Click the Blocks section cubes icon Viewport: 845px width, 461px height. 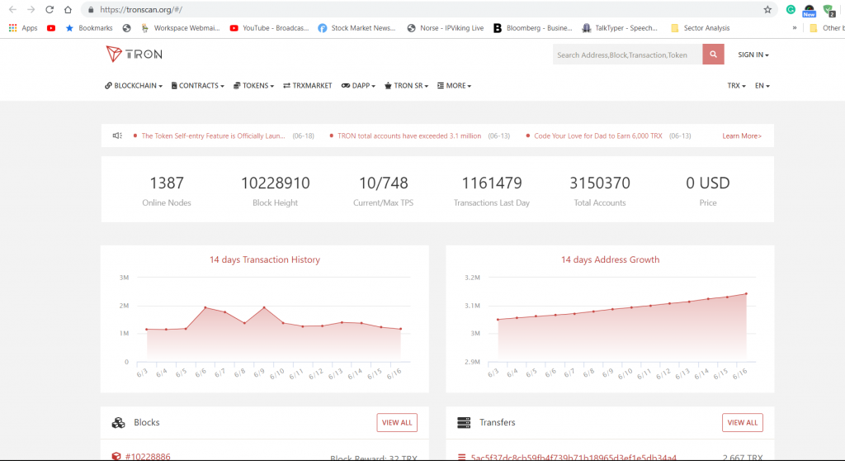118,423
